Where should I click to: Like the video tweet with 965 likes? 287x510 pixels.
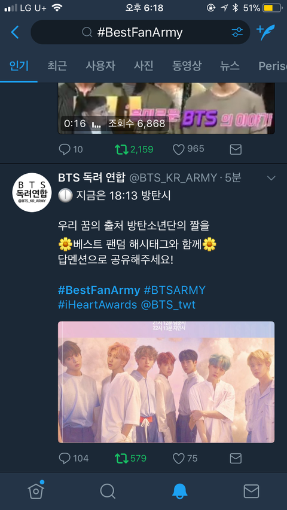(178, 149)
